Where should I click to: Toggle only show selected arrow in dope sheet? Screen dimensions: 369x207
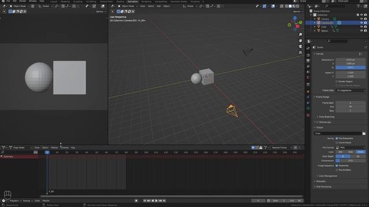point(253,148)
